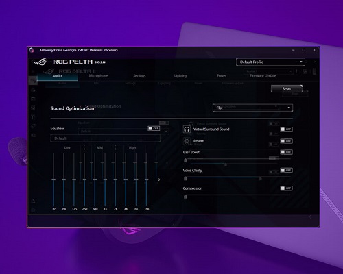Open the Default equalizer preset dropdown
343x274 pixels.
tap(105, 138)
